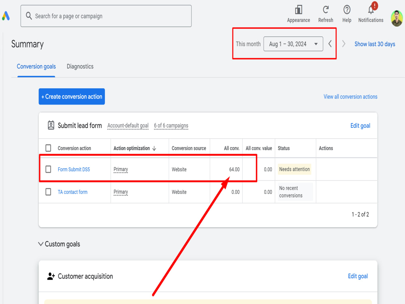Go to previous date range arrow

pyautogui.click(x=330, y=44)
